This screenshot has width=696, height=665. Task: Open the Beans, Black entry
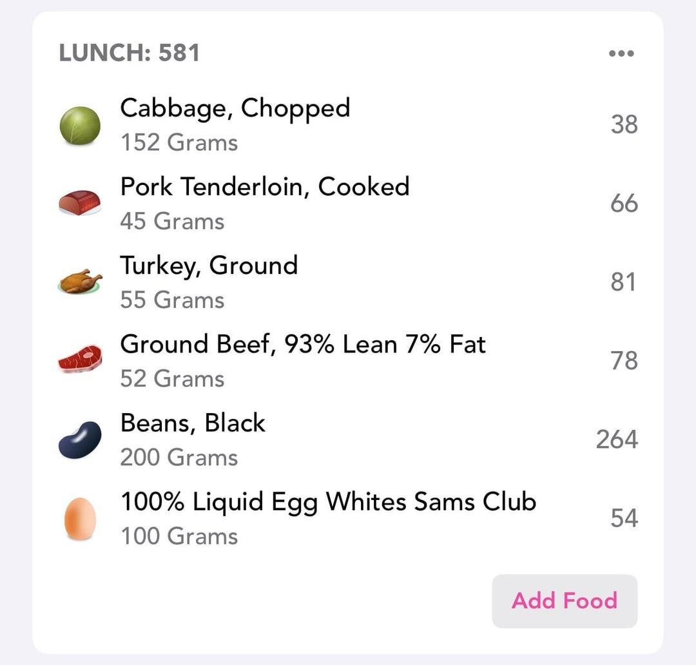coord(193,423)
